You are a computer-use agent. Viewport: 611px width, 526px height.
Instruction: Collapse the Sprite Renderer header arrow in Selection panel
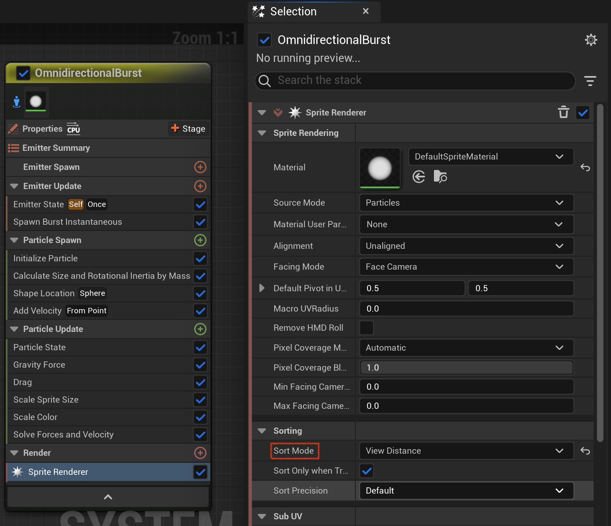[x=262, y=113]
